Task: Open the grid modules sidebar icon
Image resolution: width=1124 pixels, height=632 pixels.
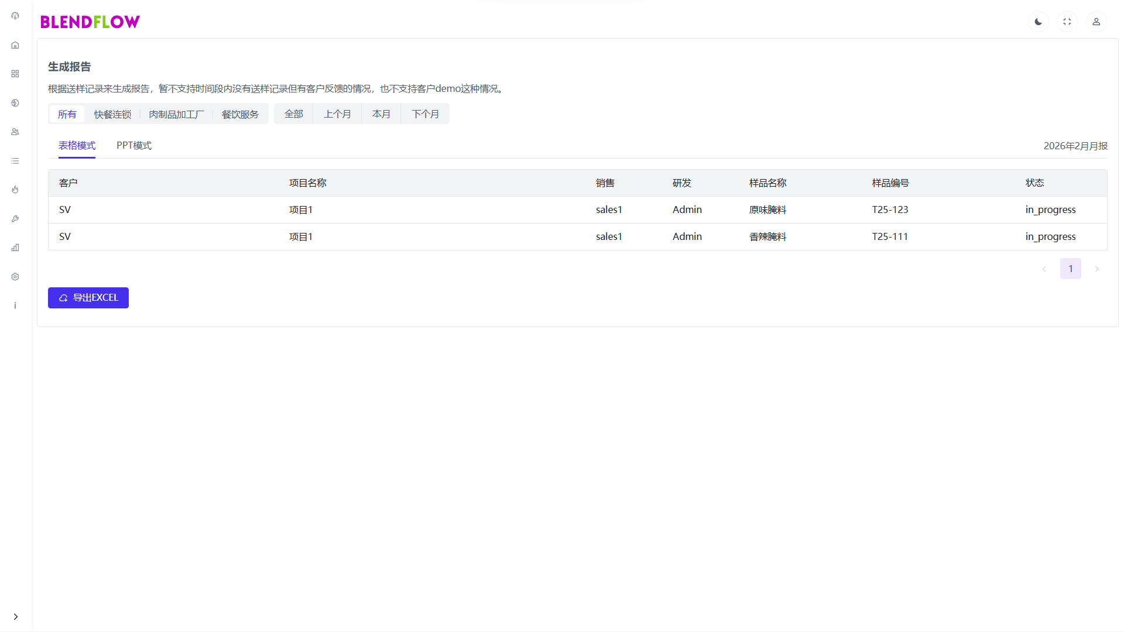Action: pyautogui.click(x=15, y=74)
